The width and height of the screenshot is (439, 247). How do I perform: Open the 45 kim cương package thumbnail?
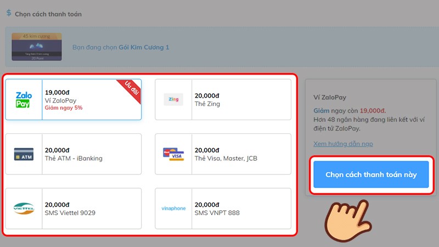[37, 47]
